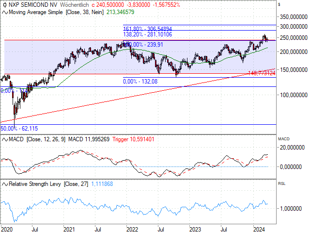
Task: Click the 138,20% - 281,10106 Fibonacci label
Action: (x=147, y=34)
